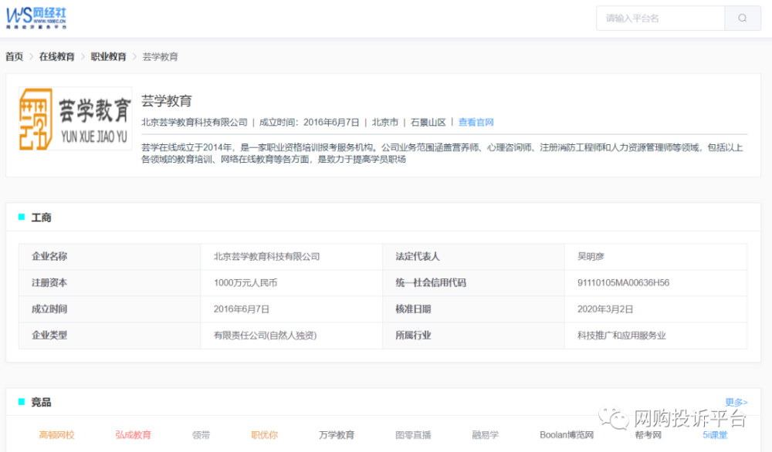
Task: Open competitor 帮考网
Action: click(648, 435)
